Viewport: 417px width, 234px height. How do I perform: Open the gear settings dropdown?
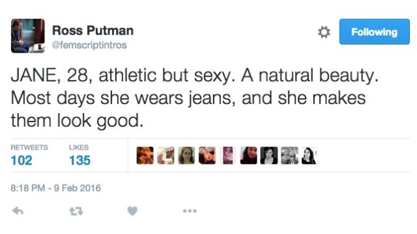tap(324, 32)
